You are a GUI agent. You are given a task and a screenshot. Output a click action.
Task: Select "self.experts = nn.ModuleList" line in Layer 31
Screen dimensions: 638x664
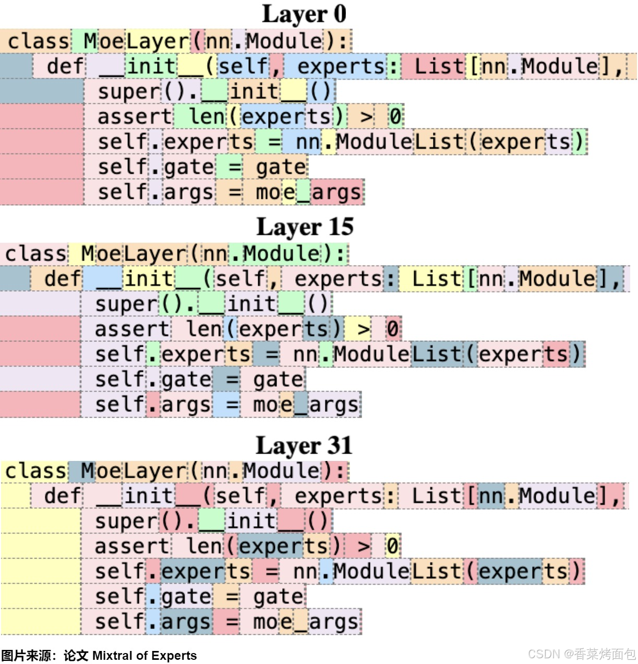coord(293,571)
